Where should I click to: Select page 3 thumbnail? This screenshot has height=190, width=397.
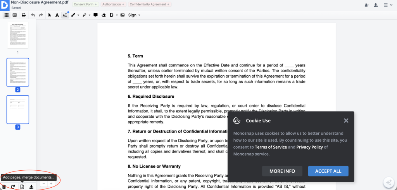(18, 110)
